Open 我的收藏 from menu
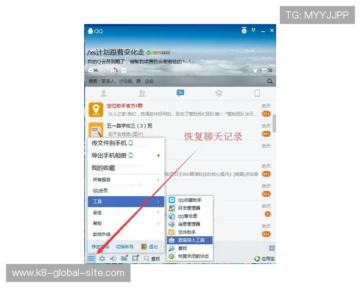Screen dimensions: 361x288 click(x=126, y=168)
